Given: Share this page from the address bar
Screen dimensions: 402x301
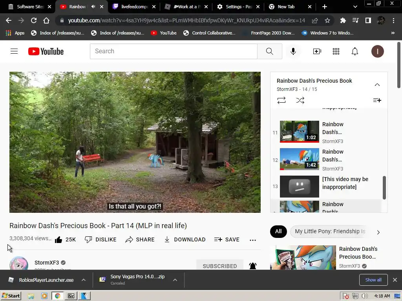Looking at the screenshot, I should (x=315, y=20).
